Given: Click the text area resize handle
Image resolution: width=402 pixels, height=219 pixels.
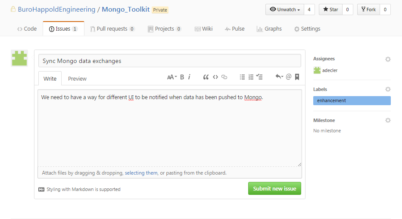Looking at the screenshot, I should [x=299, y=164].
